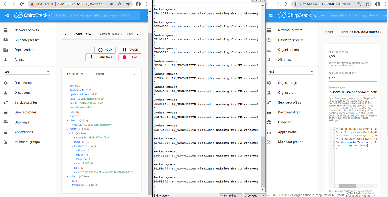Collapse the left ChirpStack sidebar menu arrow
The image size is (388, 197).
[7, 15]
